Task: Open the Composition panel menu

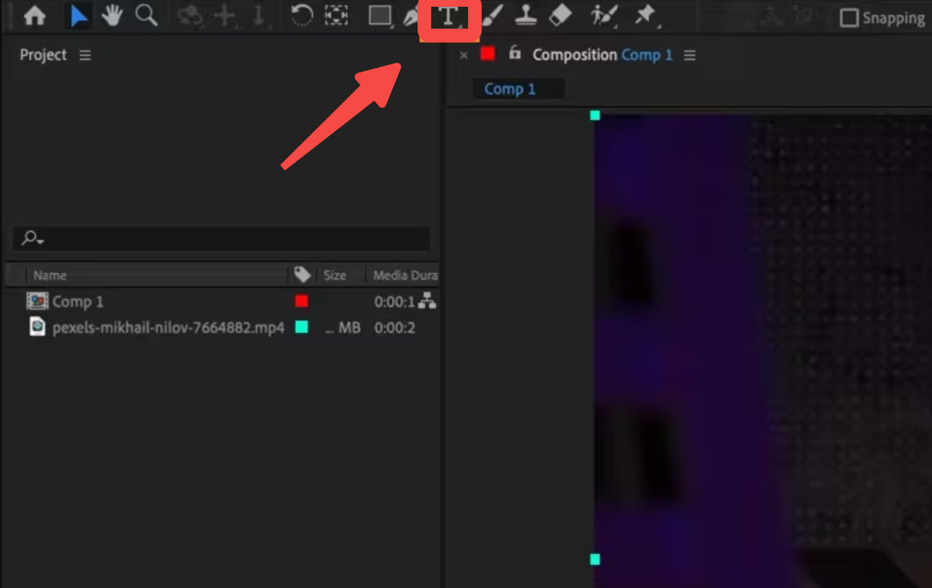Action: click(x=689, y=55)
